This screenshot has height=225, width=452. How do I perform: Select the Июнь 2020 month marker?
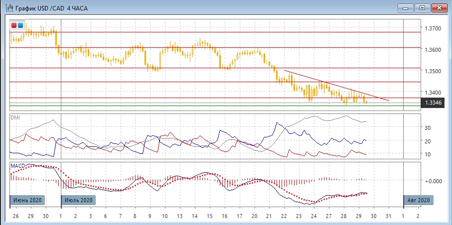(28, 200)
